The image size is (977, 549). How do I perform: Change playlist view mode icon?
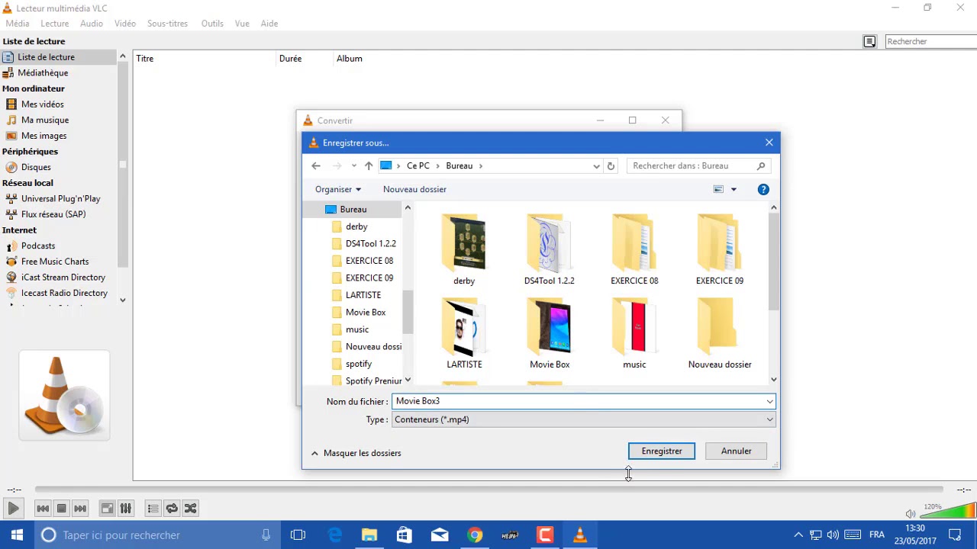[869, 42]
